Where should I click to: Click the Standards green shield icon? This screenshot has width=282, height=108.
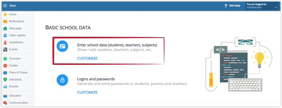[x=5, y=80]
